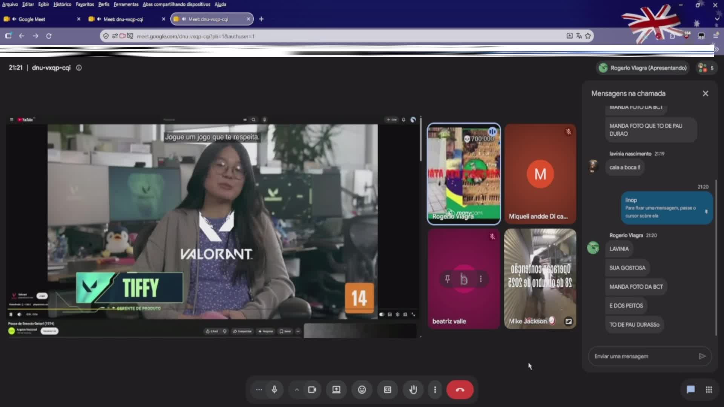The width and height of the screenshot is (724, 407).
Task: Open browser hamburger menu
Action: coord(716,36)
